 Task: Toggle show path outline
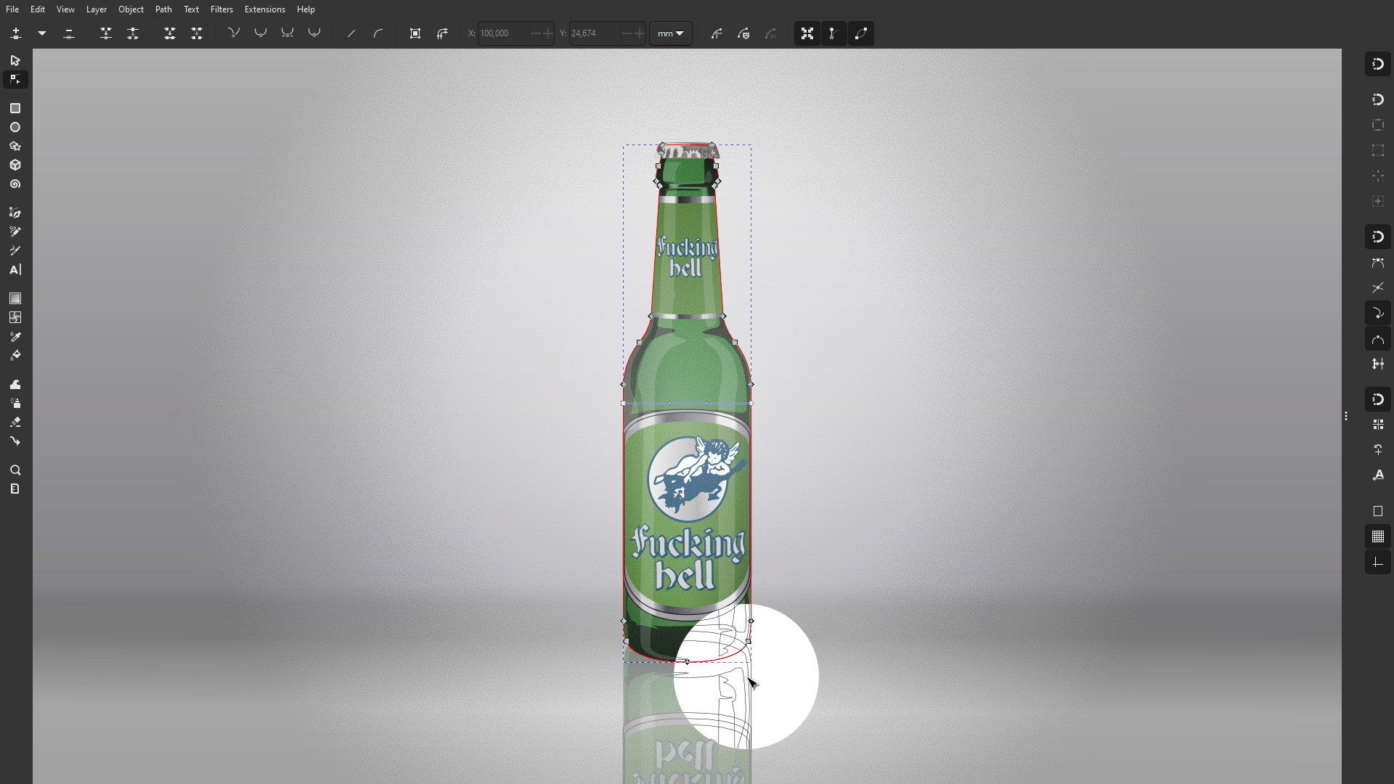[x=861, y=33]
